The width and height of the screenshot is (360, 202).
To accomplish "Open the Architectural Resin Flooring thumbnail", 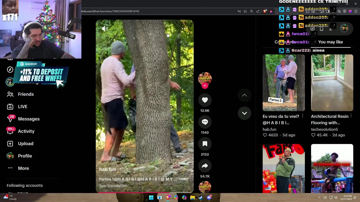I will pos(332,83).
